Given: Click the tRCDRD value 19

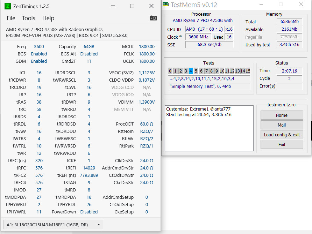Looking at the screenshot, I should pyautogui.click(x=39, y=88).
